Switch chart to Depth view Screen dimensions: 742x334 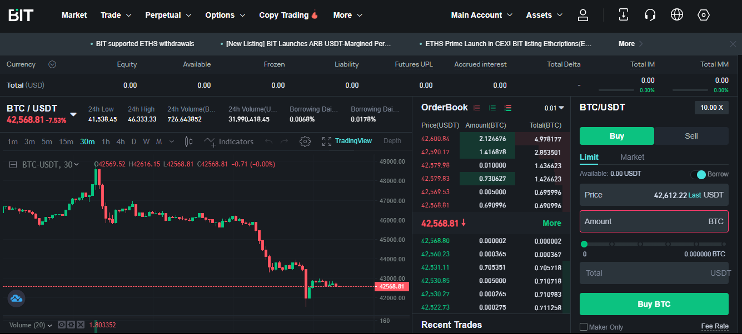(x=392, y=141)
